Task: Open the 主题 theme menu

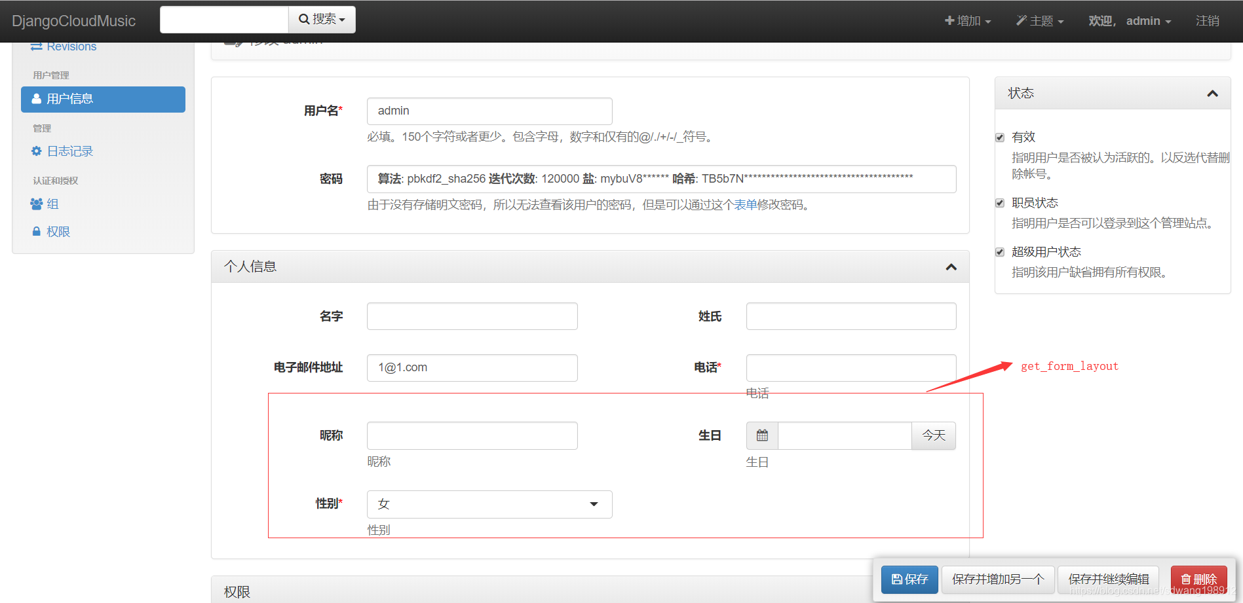Action: (x=1040, y=21)
